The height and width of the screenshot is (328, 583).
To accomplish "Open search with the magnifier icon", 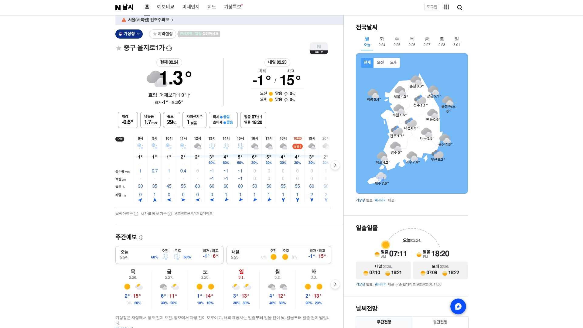I will click(x=459, y=7).
